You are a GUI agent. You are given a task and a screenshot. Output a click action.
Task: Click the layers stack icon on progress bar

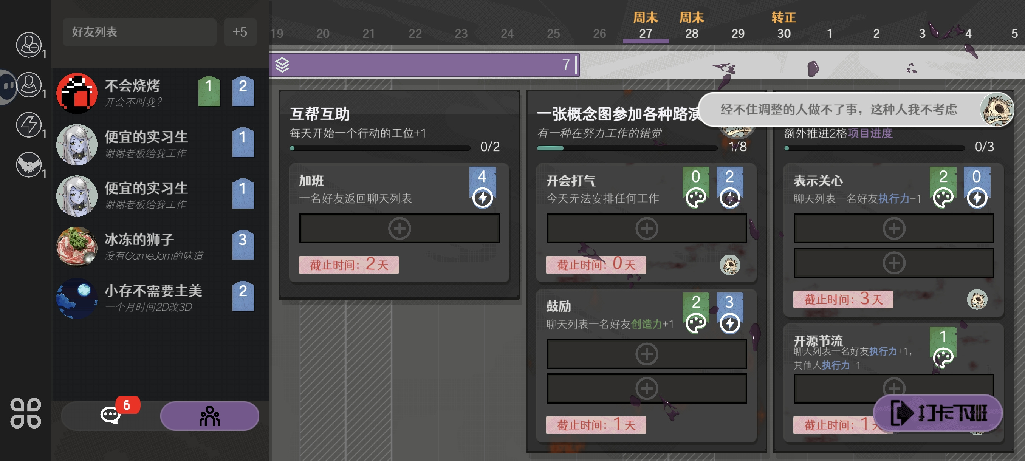282,65
